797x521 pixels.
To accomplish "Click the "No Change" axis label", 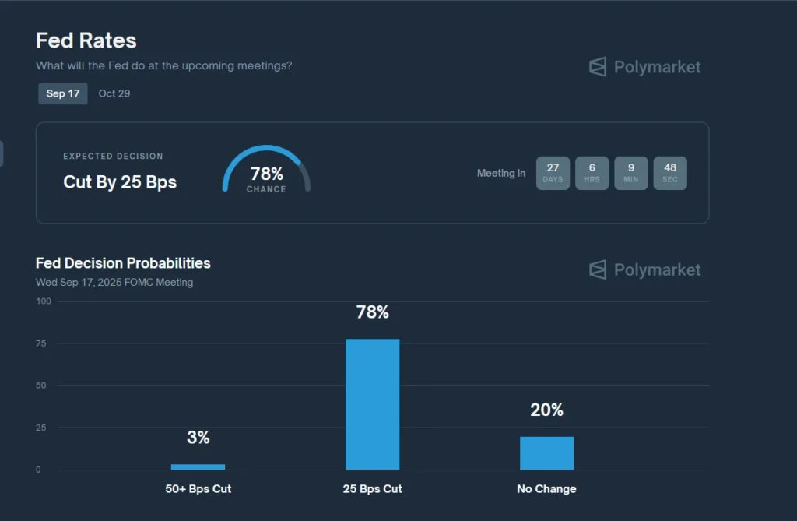I will (546, 489).
